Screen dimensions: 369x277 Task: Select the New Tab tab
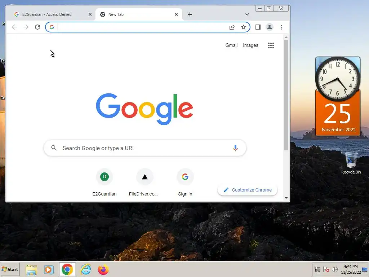point(139,14)
